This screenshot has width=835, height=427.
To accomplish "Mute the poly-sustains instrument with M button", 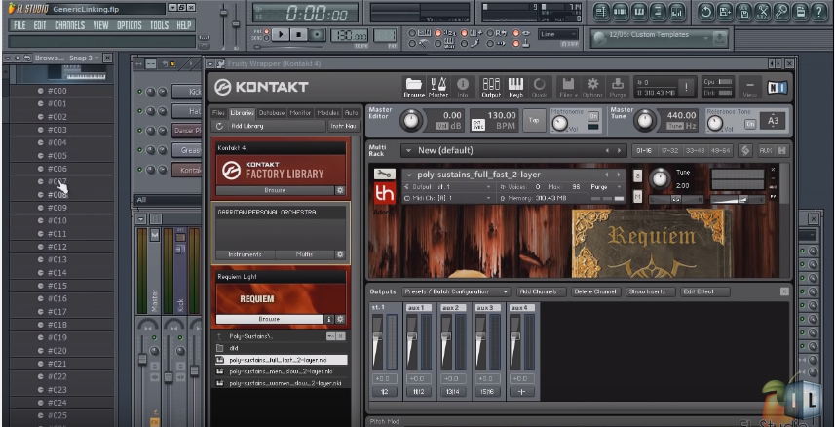I will [x=637, y=196].
